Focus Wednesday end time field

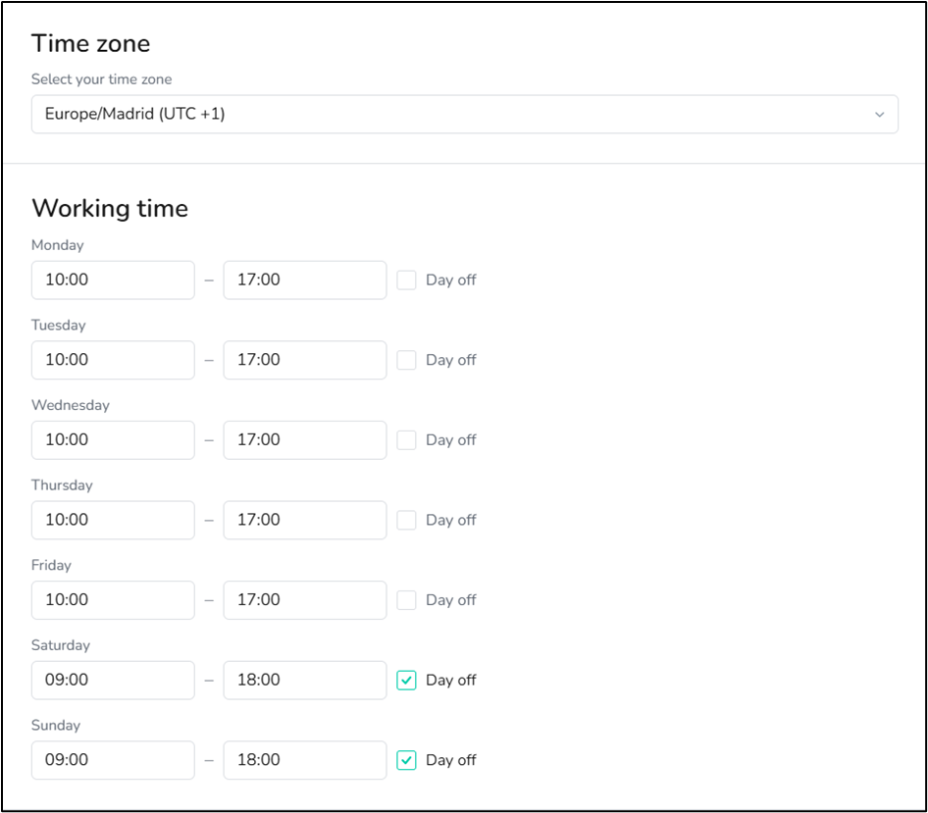(305, 439)
